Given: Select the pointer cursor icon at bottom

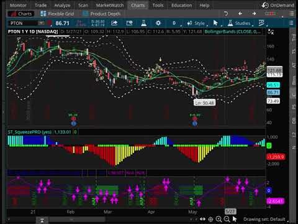Looking at the screenshot, I should (235, 219).
